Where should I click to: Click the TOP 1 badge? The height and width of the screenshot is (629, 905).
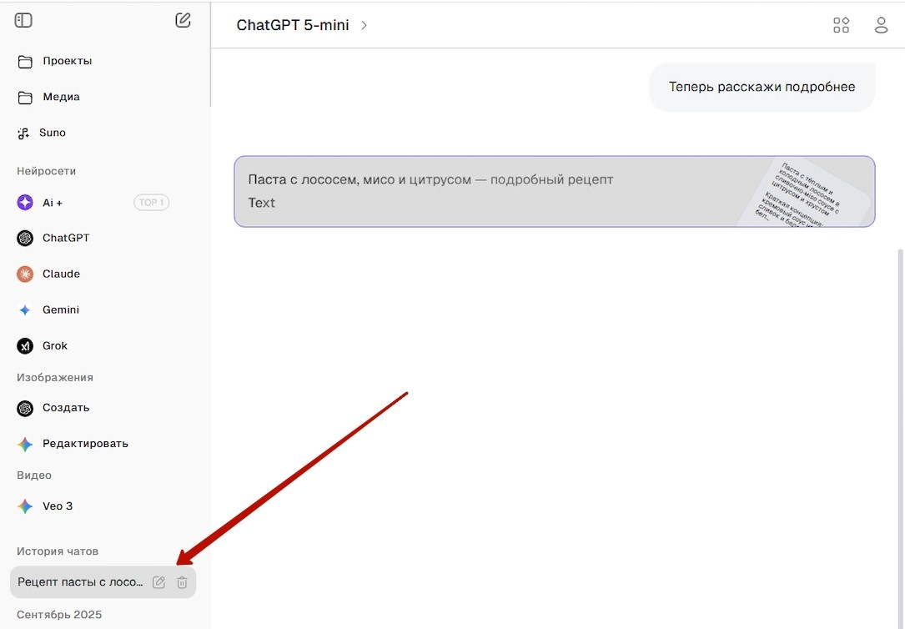pyautogui.click(x=151, y=202)
